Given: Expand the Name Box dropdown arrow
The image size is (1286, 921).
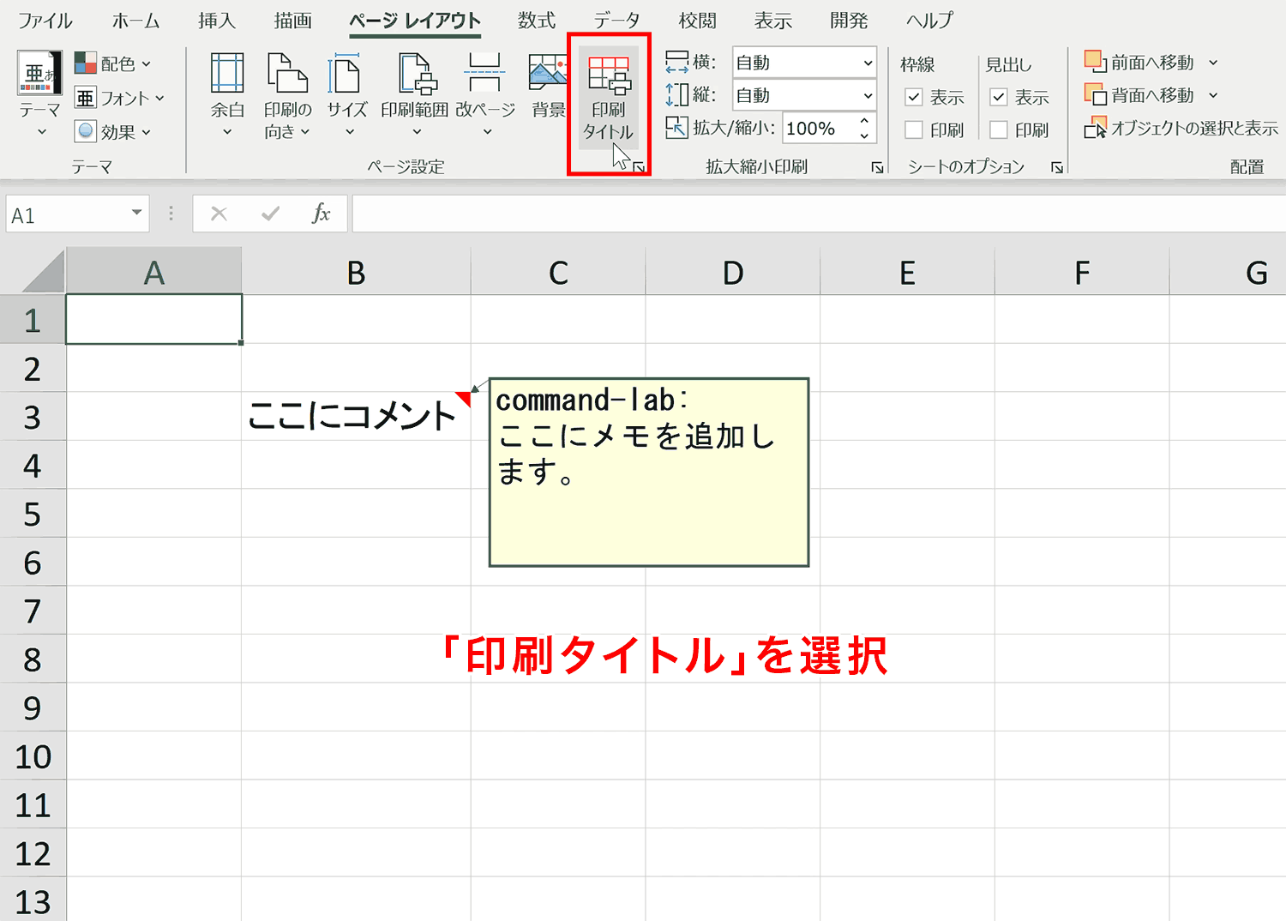Looking at the screenshot, I should pyautogui.click(x=136, y=214).
